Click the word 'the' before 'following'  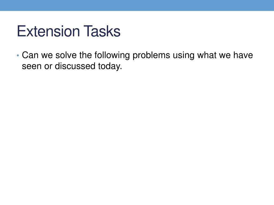tap(85, 55)
